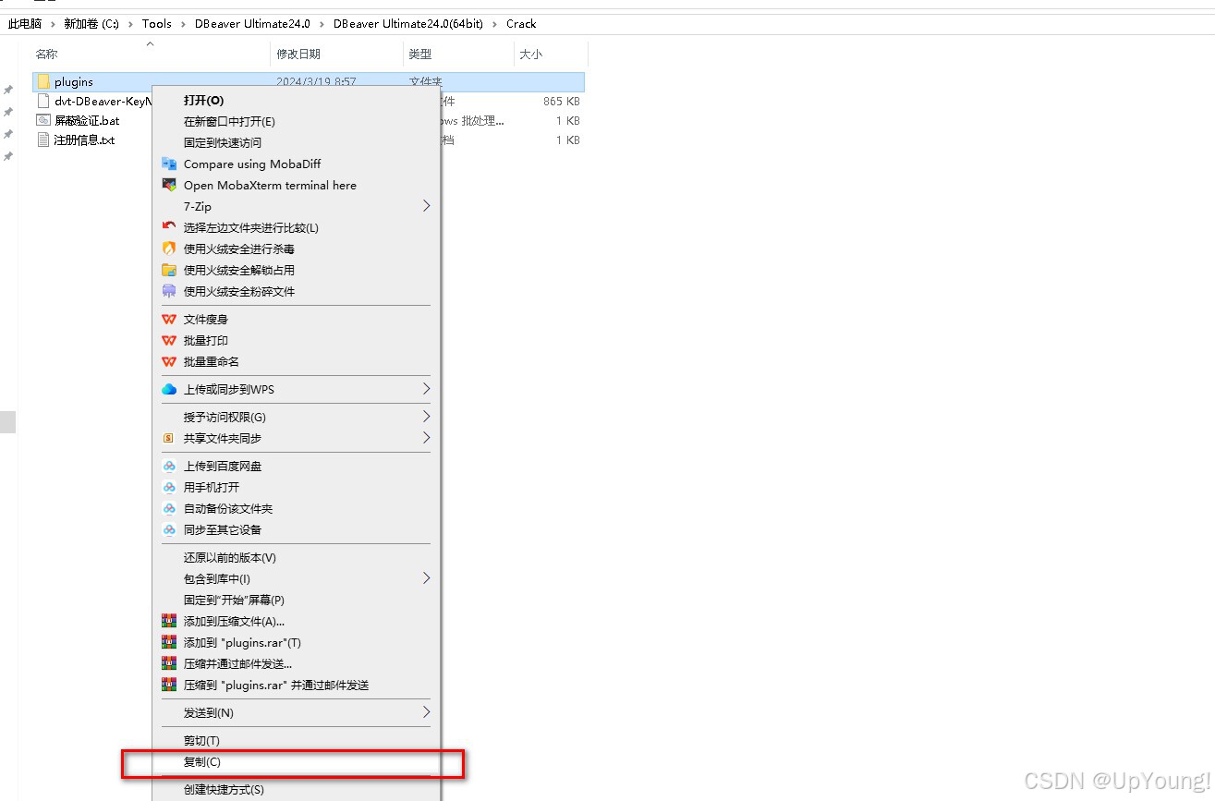
Task: Open the breadcrumb dropdown after DBeaver Ultimate24.0(64bit)
Action: coord(494,24)
